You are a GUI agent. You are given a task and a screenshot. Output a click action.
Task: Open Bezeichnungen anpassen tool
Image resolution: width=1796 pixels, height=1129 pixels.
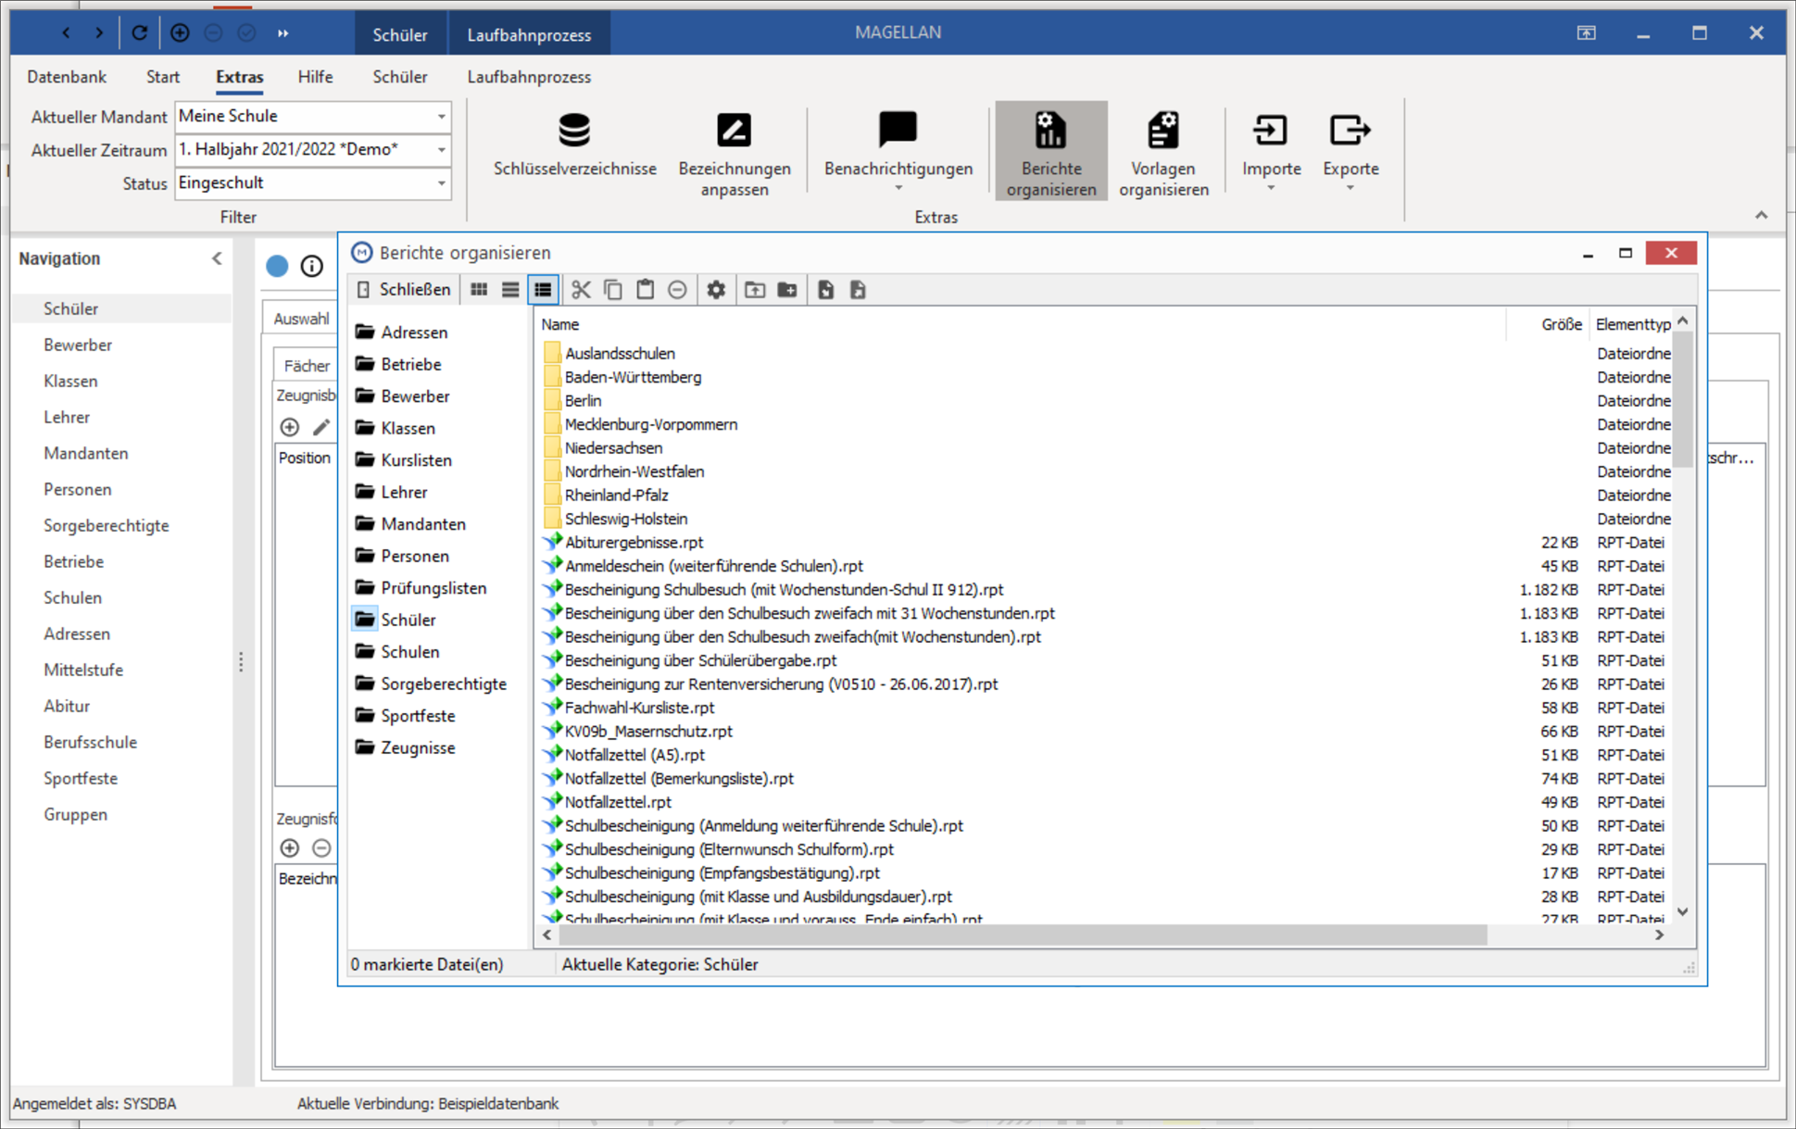(734, 132)
